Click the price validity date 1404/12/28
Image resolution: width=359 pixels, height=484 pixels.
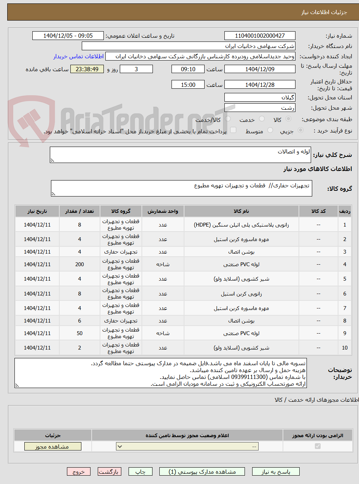tap(260, 85)
